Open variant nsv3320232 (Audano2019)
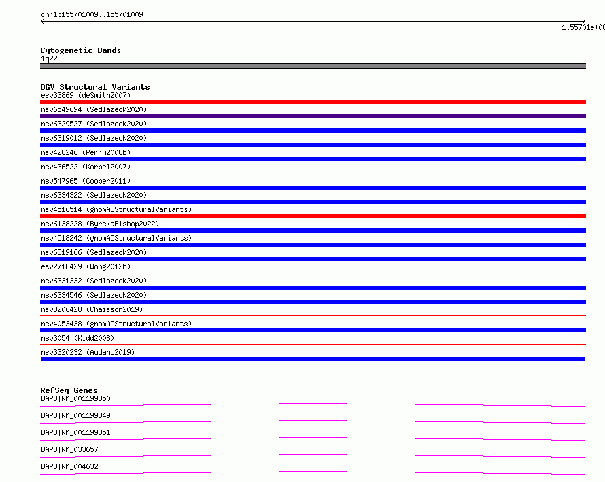The height and width of the screenshot is (482, 605). click(88, 352)
